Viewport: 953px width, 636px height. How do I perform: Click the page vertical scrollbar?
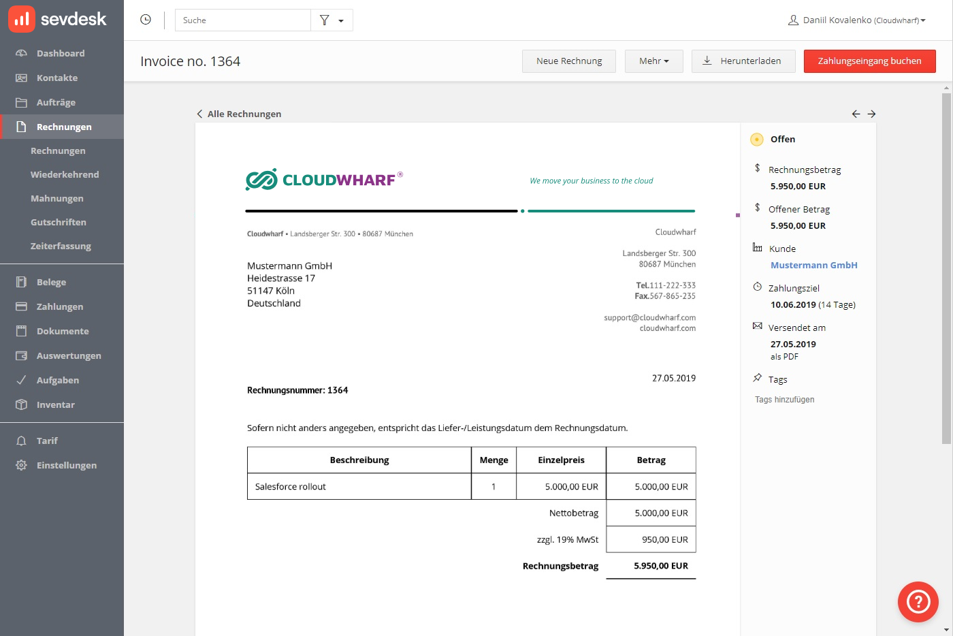pyautogui.click(x=946, y=268)
